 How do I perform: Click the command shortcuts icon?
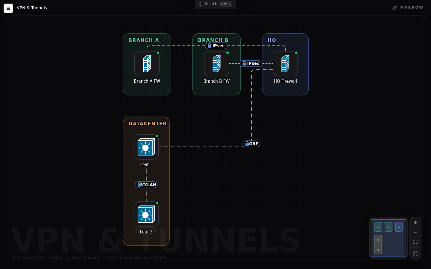415,253
